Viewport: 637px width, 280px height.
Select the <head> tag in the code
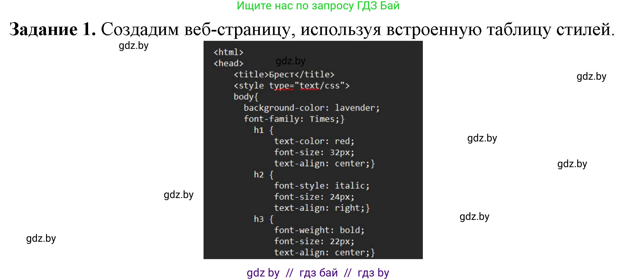pyautogui.click(x=228, y=63)
